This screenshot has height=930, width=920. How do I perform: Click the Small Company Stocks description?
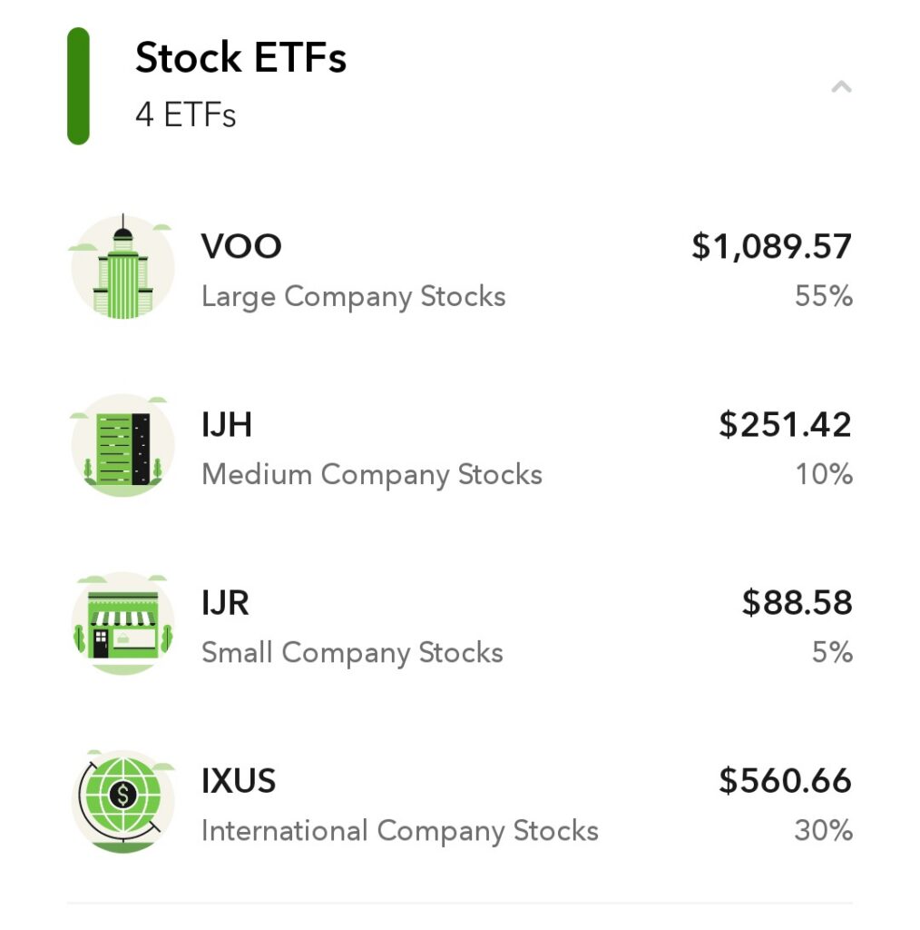pyautogui.click(x=352, y=652)
